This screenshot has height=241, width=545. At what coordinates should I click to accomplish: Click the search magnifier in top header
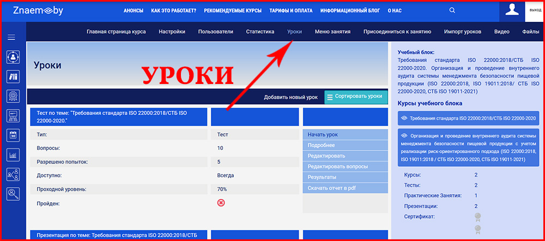[452, 10]
